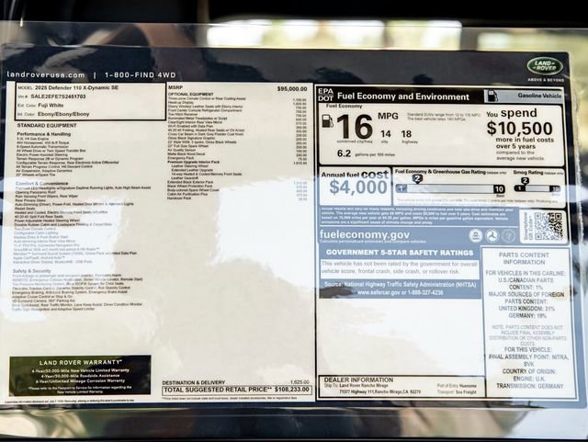Click the best rating value 10 on the greenhouse scale
This screenshot has width=588, height=442.
tap(499, 188)
